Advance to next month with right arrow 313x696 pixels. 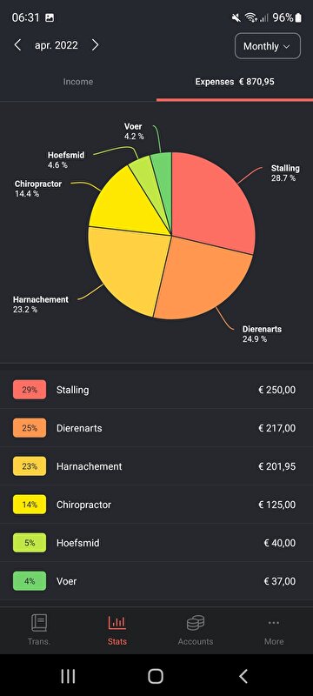[x=95, y=45]
